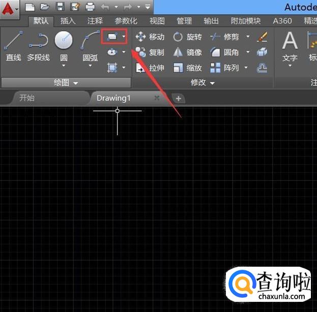Click the 复制 (Copy) tool
Image resolution: width=317 pixels, height=312 pixels.
pyautogui.click(x=150, y=52)
